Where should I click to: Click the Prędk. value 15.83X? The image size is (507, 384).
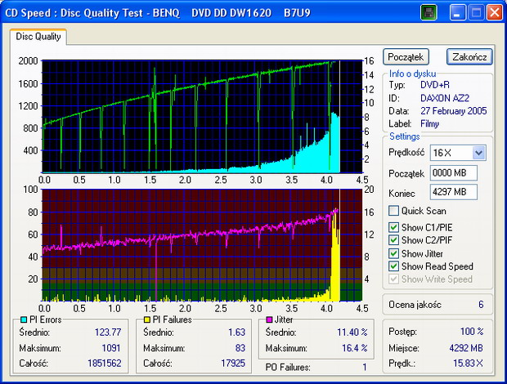[468, 364]
